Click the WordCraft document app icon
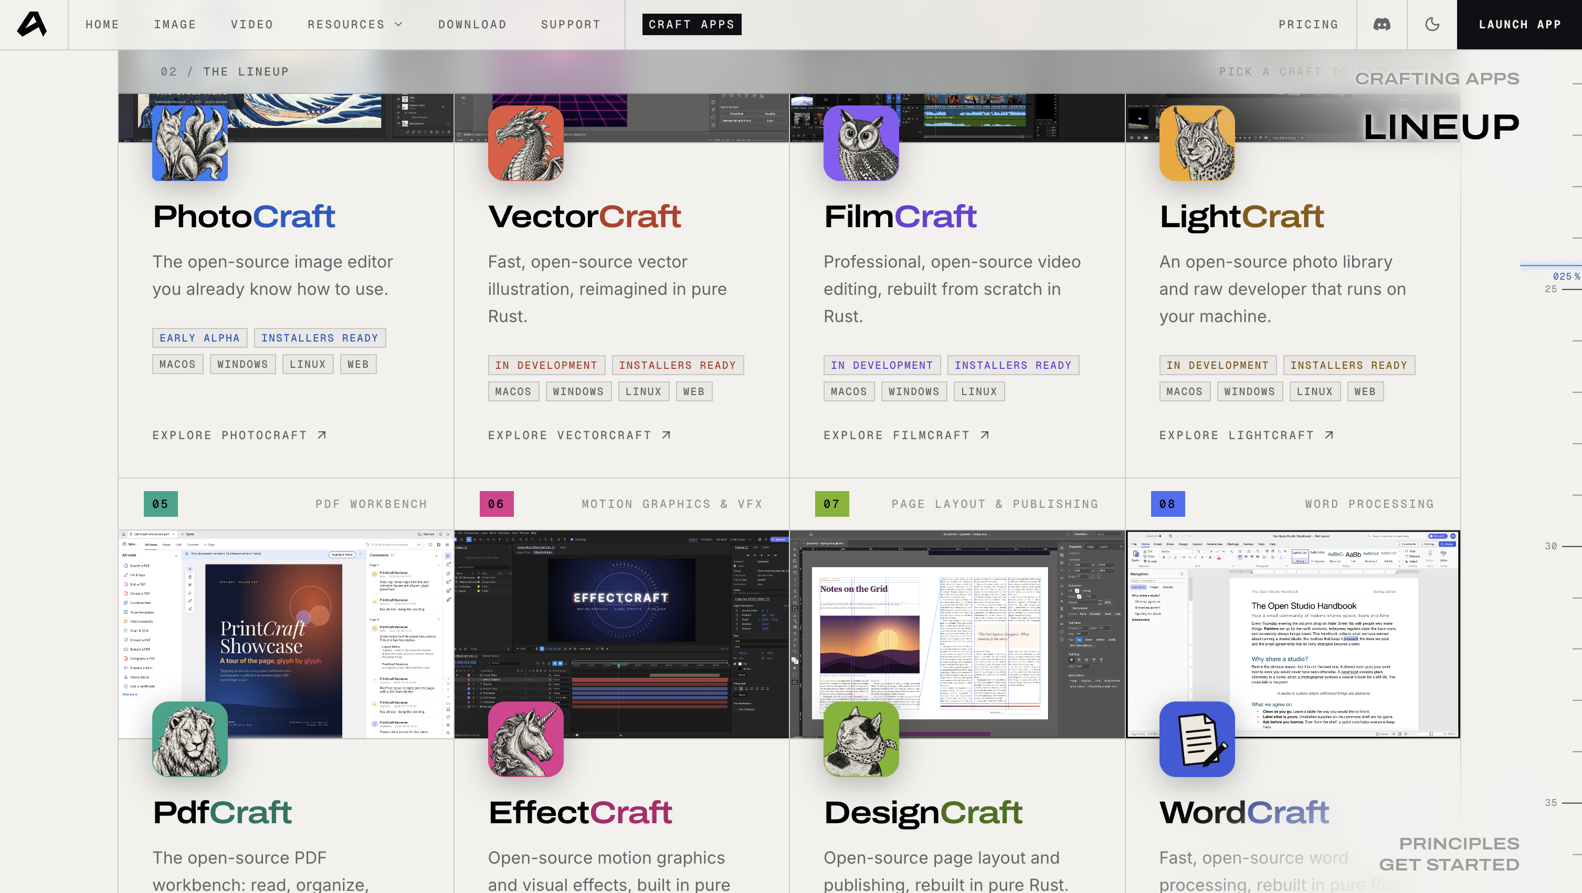1582x893 pixels. [1197, 739]
